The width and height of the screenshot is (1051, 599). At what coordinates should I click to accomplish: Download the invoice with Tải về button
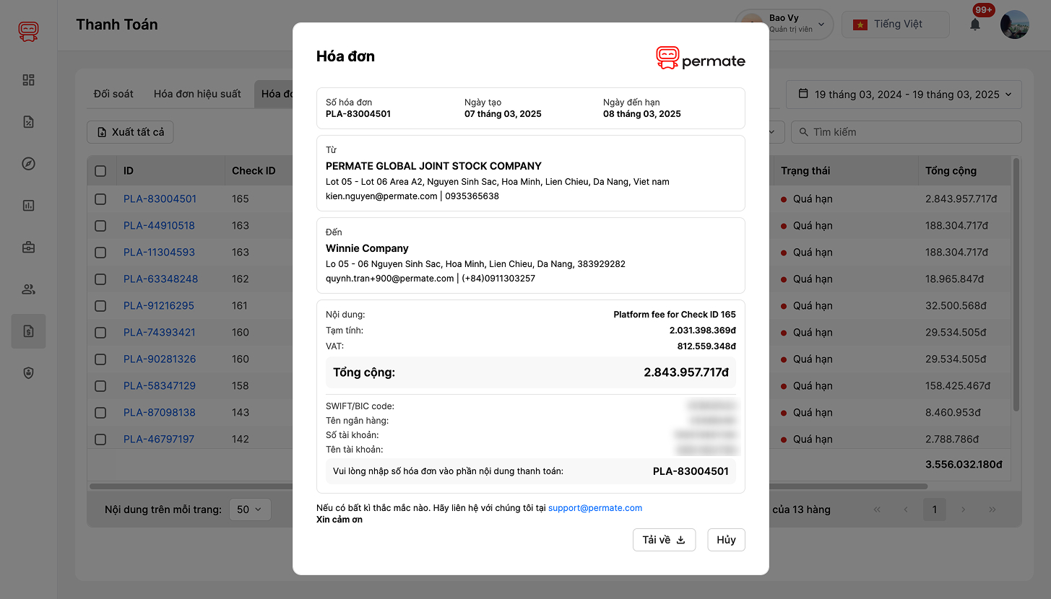point(664,540)
